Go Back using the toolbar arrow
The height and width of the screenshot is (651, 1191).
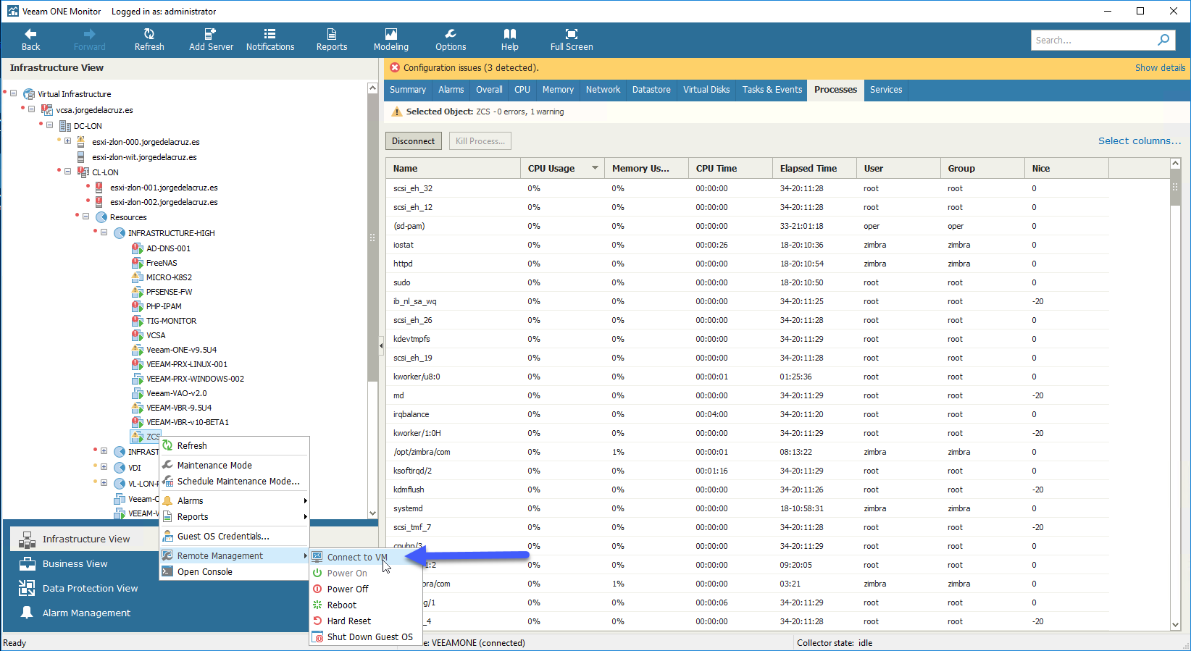tap(30, 39)
